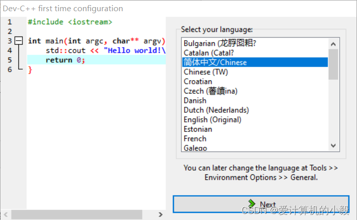Select Catalan in the language list
357x220 pixels.
[255, 53]
